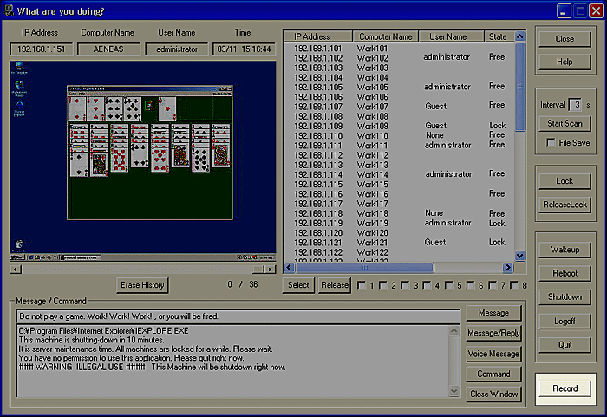Open the Help button

(x=565, y=62)
